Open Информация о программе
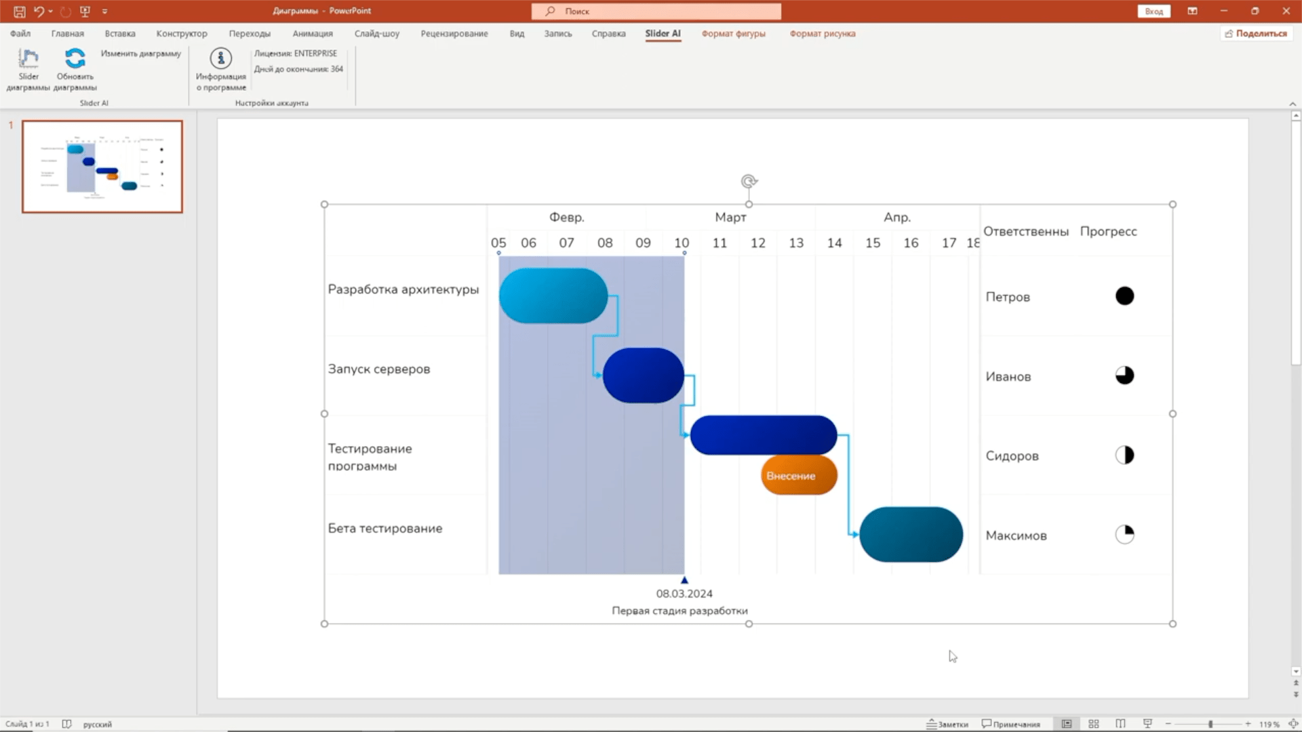 (x=220, y=69)
